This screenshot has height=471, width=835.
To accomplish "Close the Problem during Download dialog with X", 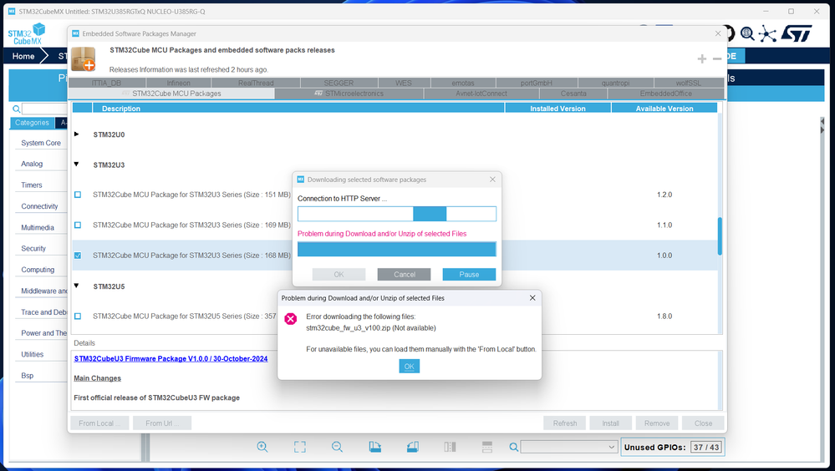I will point(532,298).
